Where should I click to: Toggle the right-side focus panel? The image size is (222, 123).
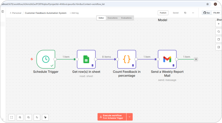pos(219,47)
